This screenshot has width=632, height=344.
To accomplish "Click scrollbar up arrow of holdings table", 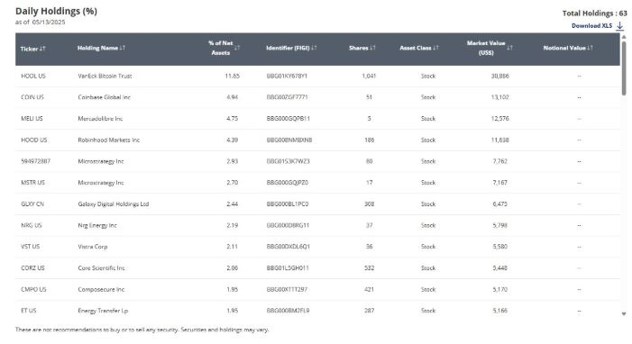I will [x=624, y=37].
